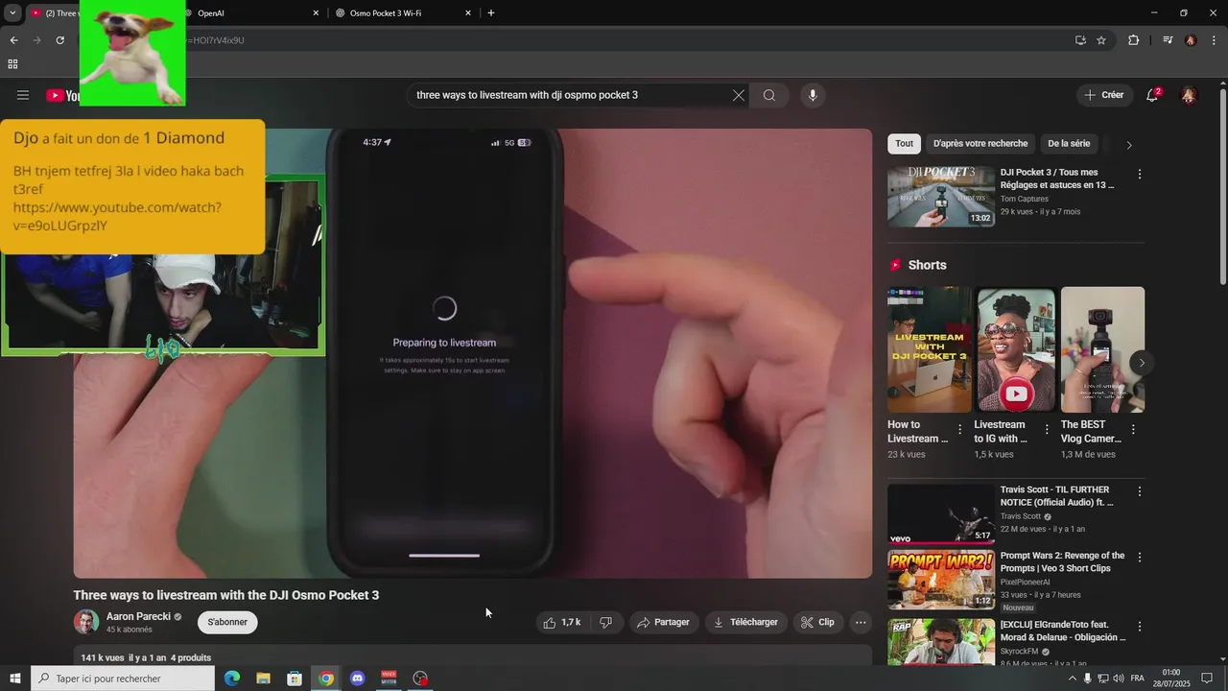Run search with the magnifier button
The height and width of the screenshot is (691, 1228).
(x=769, y=95)
